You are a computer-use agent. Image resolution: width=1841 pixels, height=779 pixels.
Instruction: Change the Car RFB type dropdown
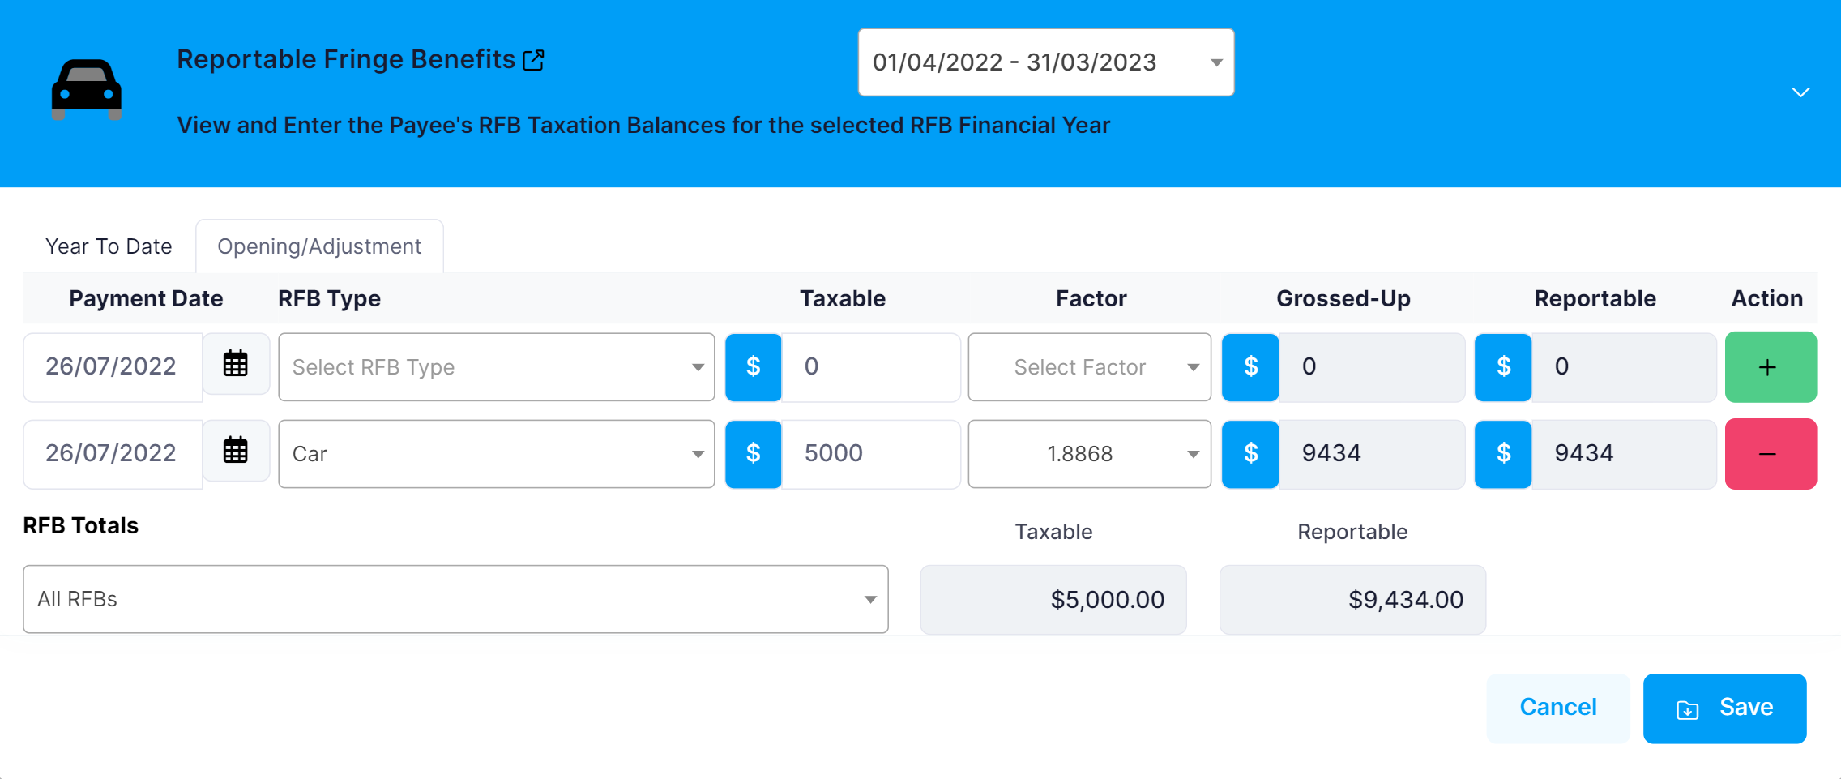tap(496, 454)
